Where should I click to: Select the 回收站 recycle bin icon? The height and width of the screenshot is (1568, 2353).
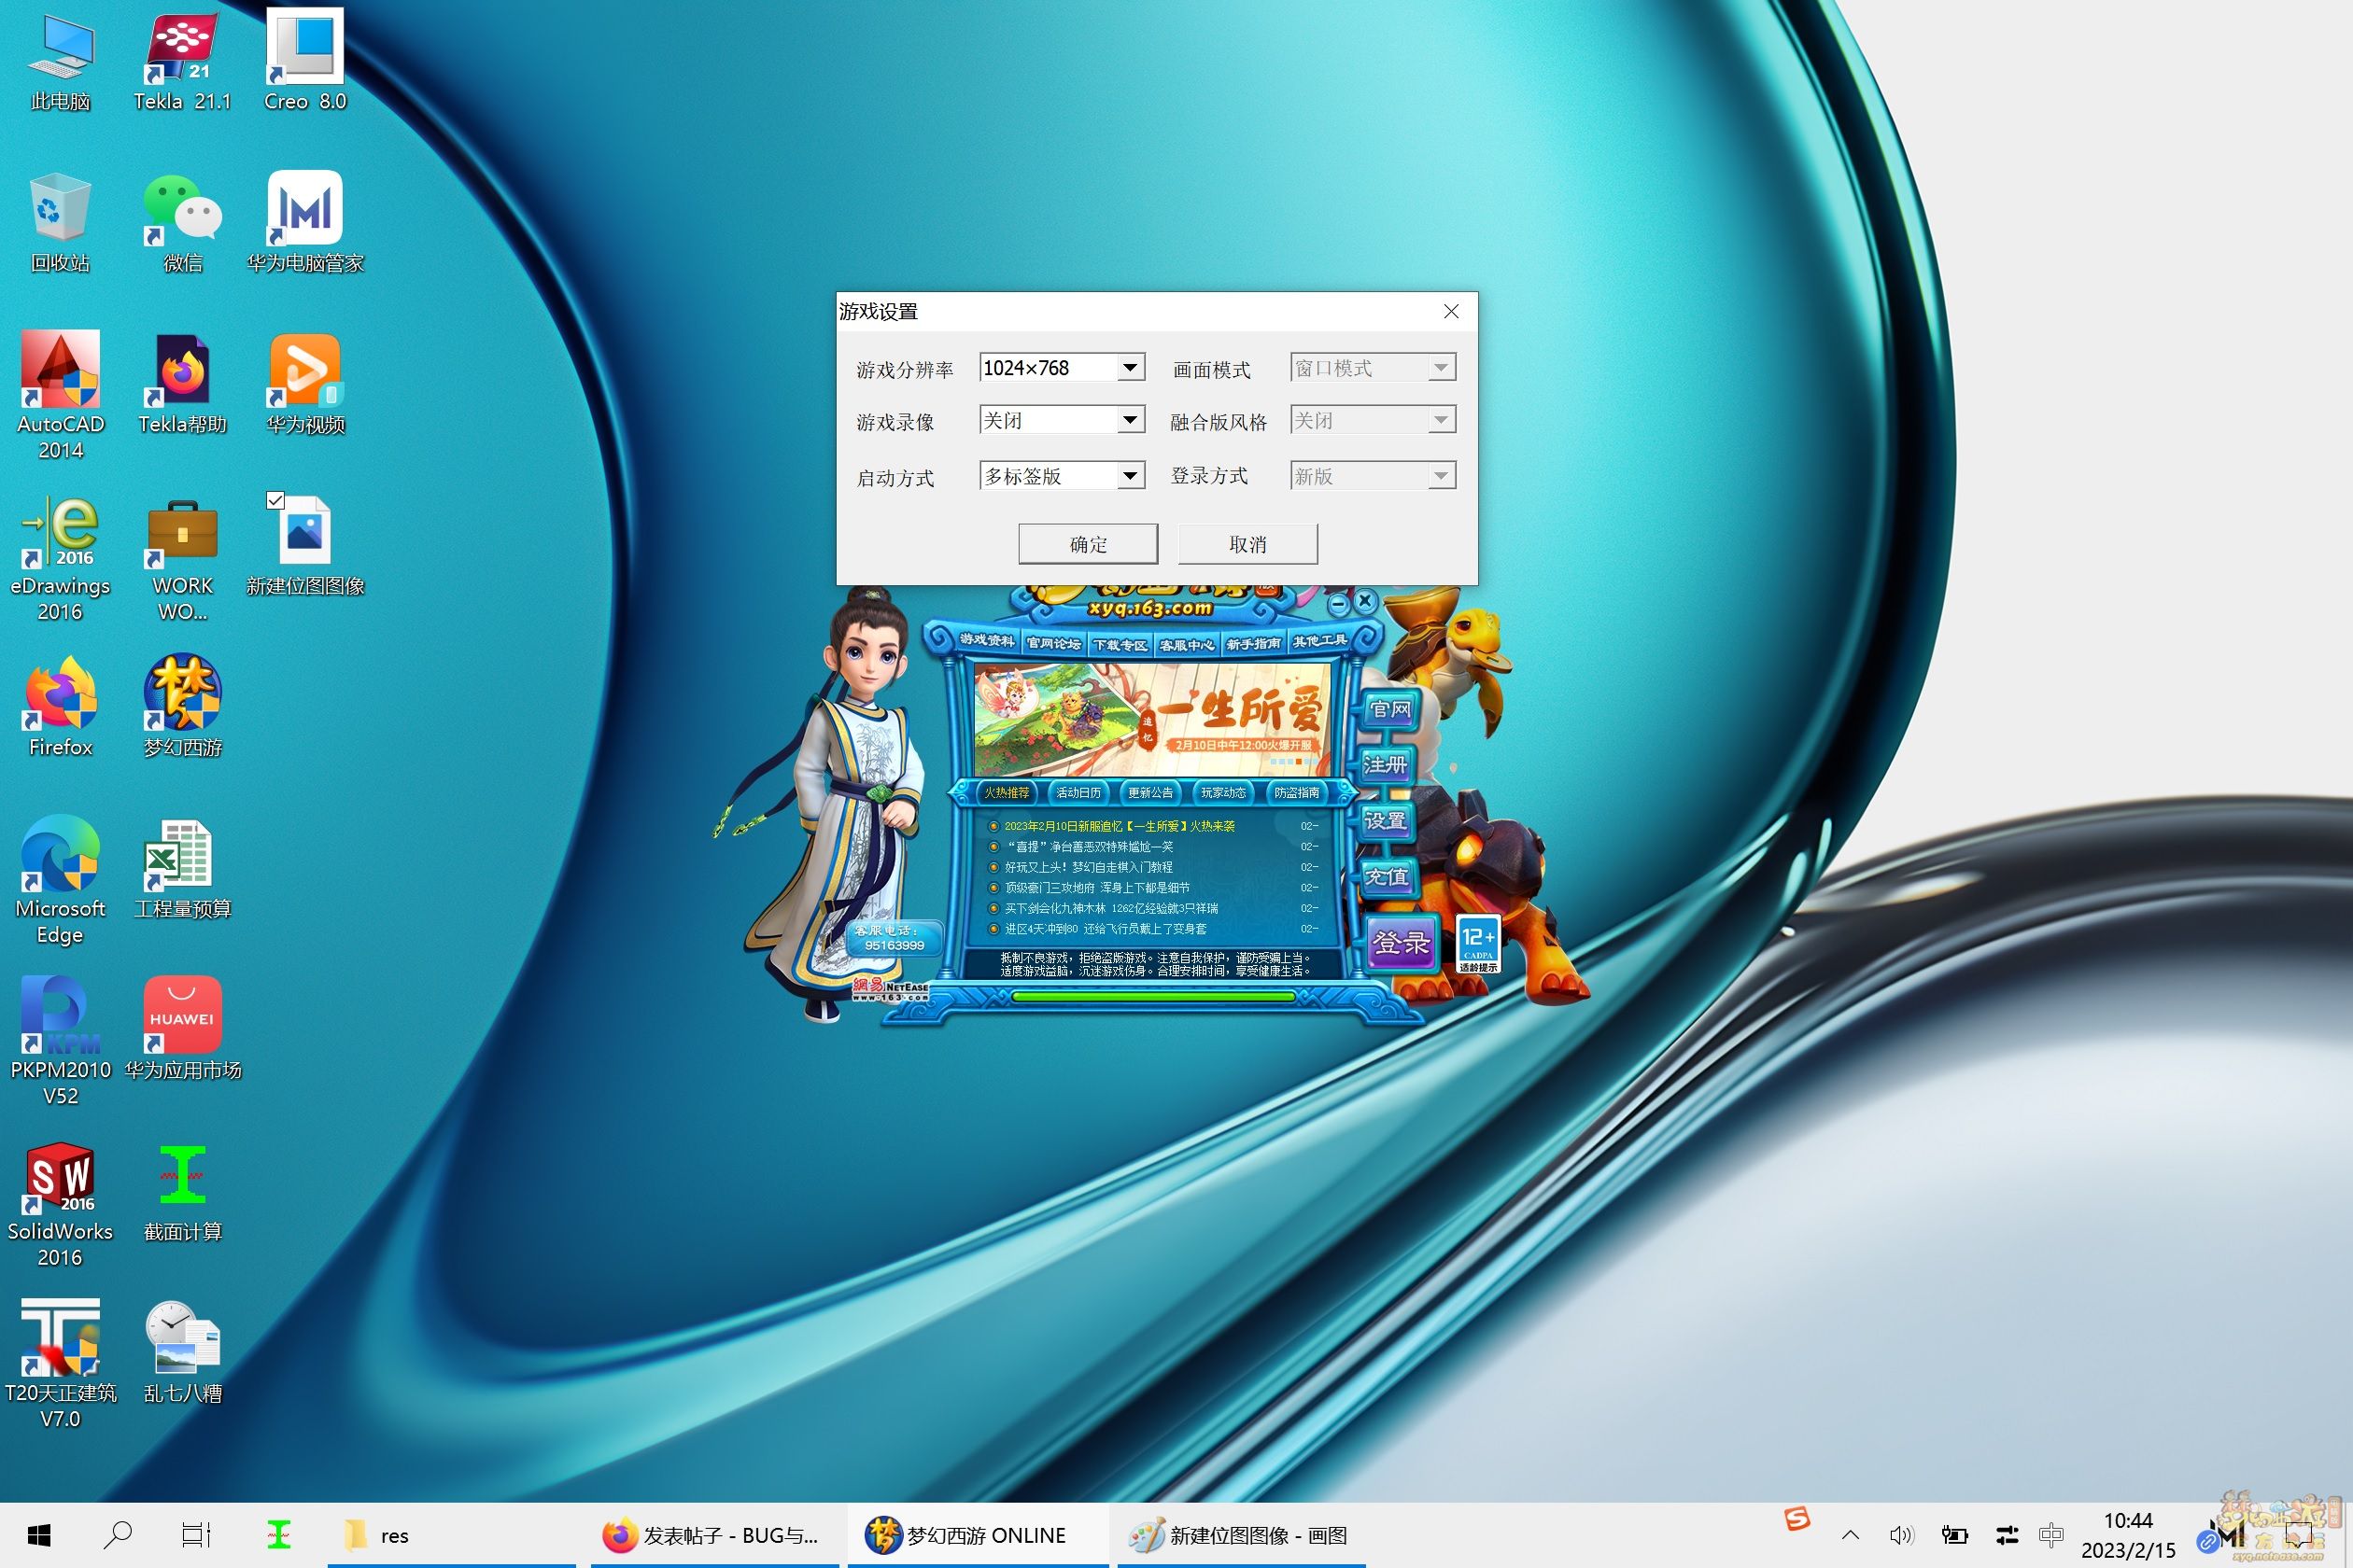point(60,222)
